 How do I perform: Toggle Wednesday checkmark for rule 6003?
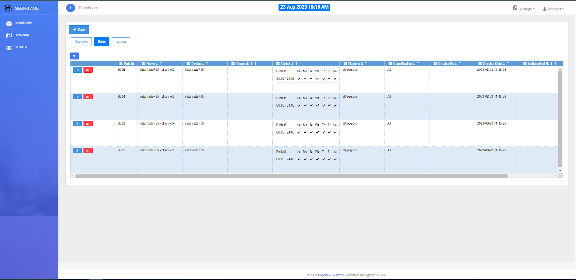pos(317,132)
